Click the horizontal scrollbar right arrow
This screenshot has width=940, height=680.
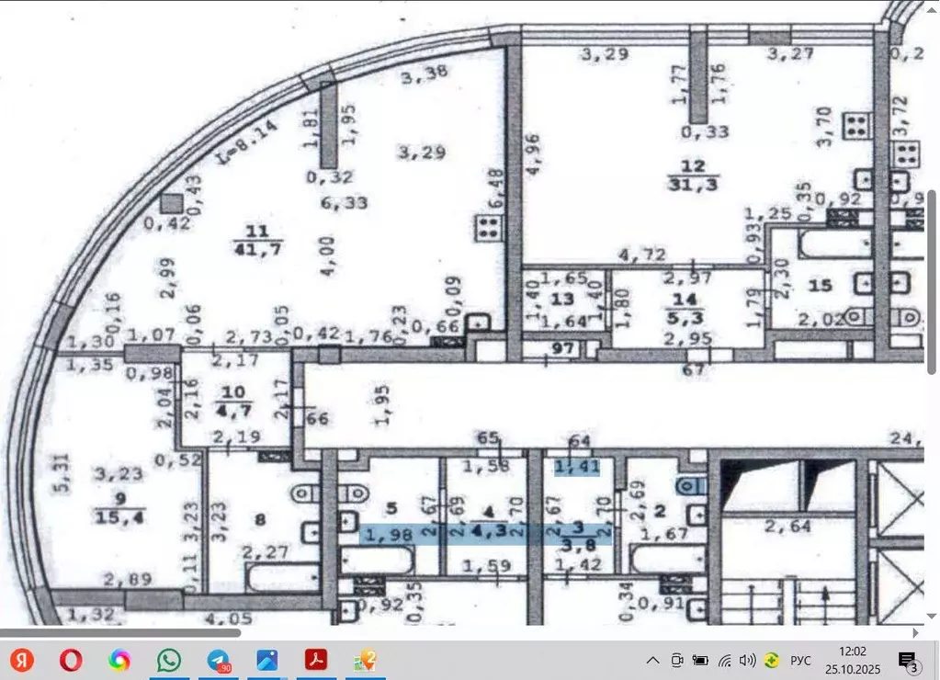pos(917,632)
